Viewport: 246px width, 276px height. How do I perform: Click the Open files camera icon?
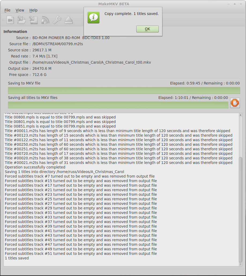tap(10, 20)
